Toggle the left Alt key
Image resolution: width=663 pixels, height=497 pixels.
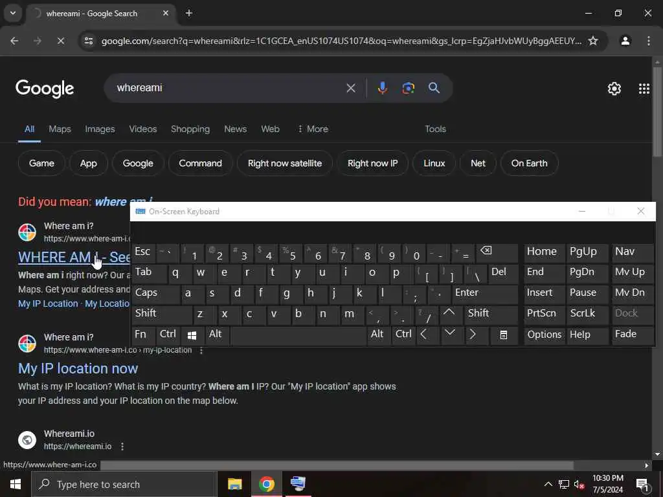click(216, 336)
